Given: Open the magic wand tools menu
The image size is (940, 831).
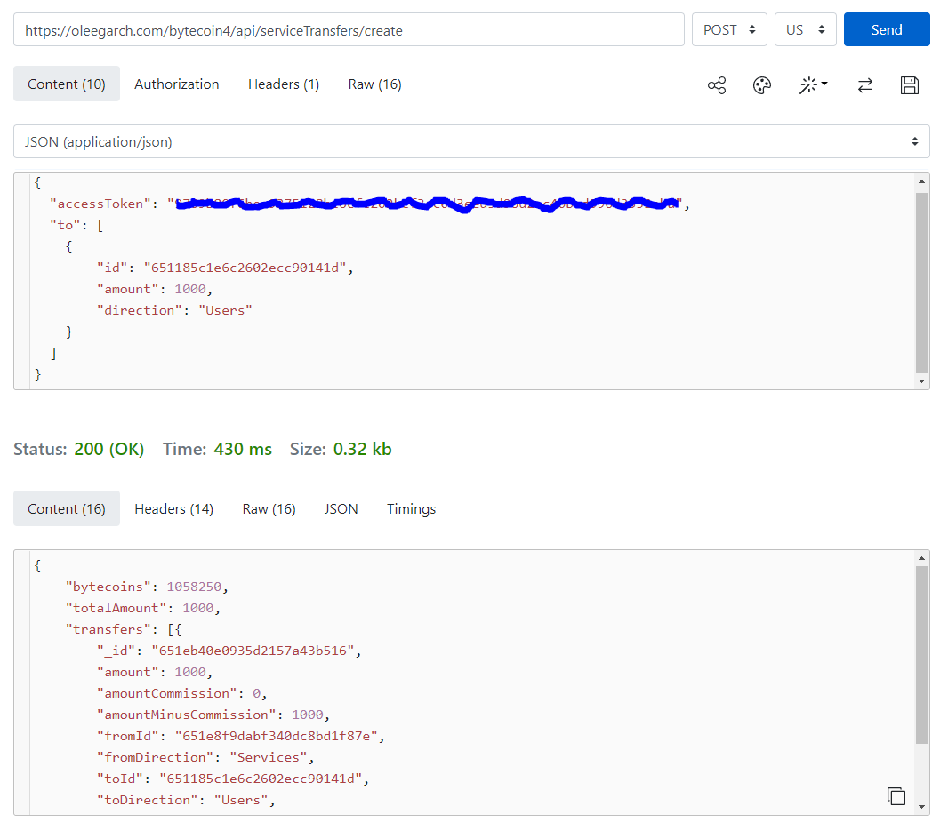Looking at the screenshot, I should click(813, 85).
